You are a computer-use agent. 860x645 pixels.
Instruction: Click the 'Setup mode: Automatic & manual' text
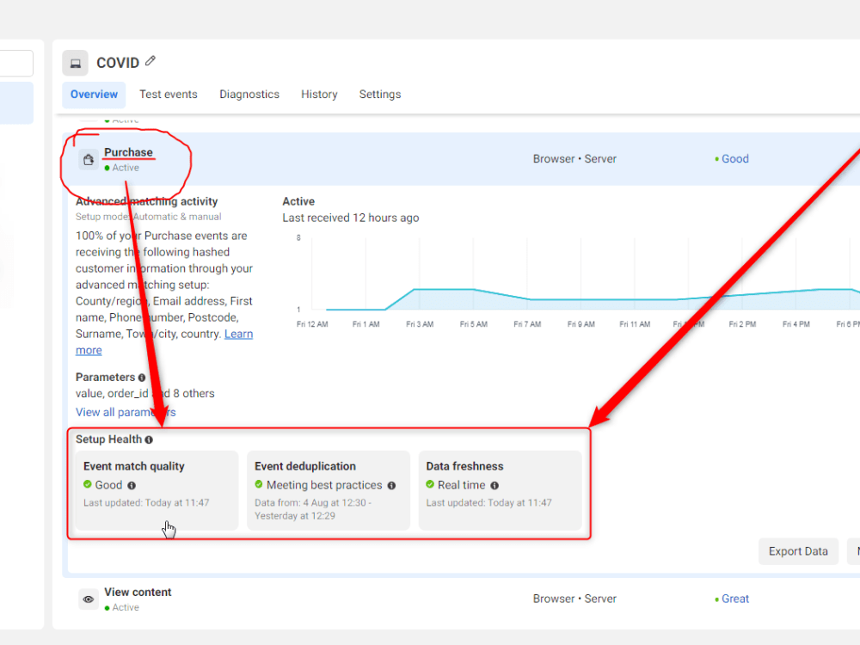148,217
